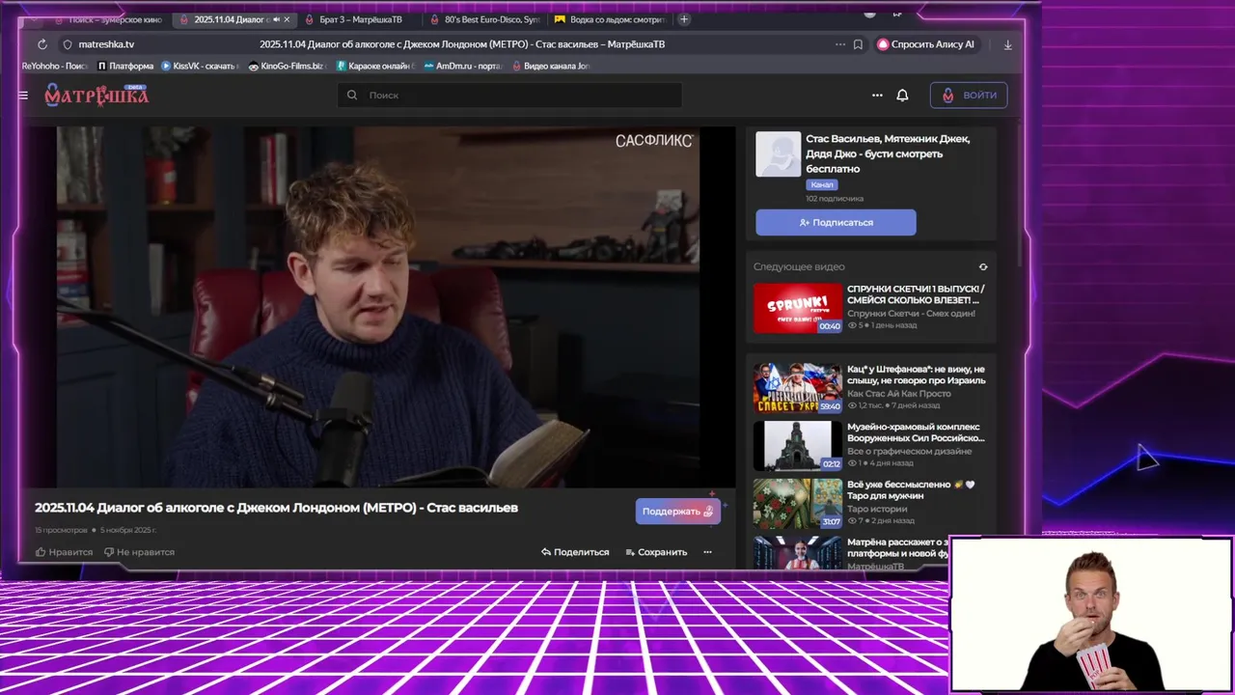
Task: Toggle the autoplay icon beside Следующее видео
Action: (x=983, y=266)
